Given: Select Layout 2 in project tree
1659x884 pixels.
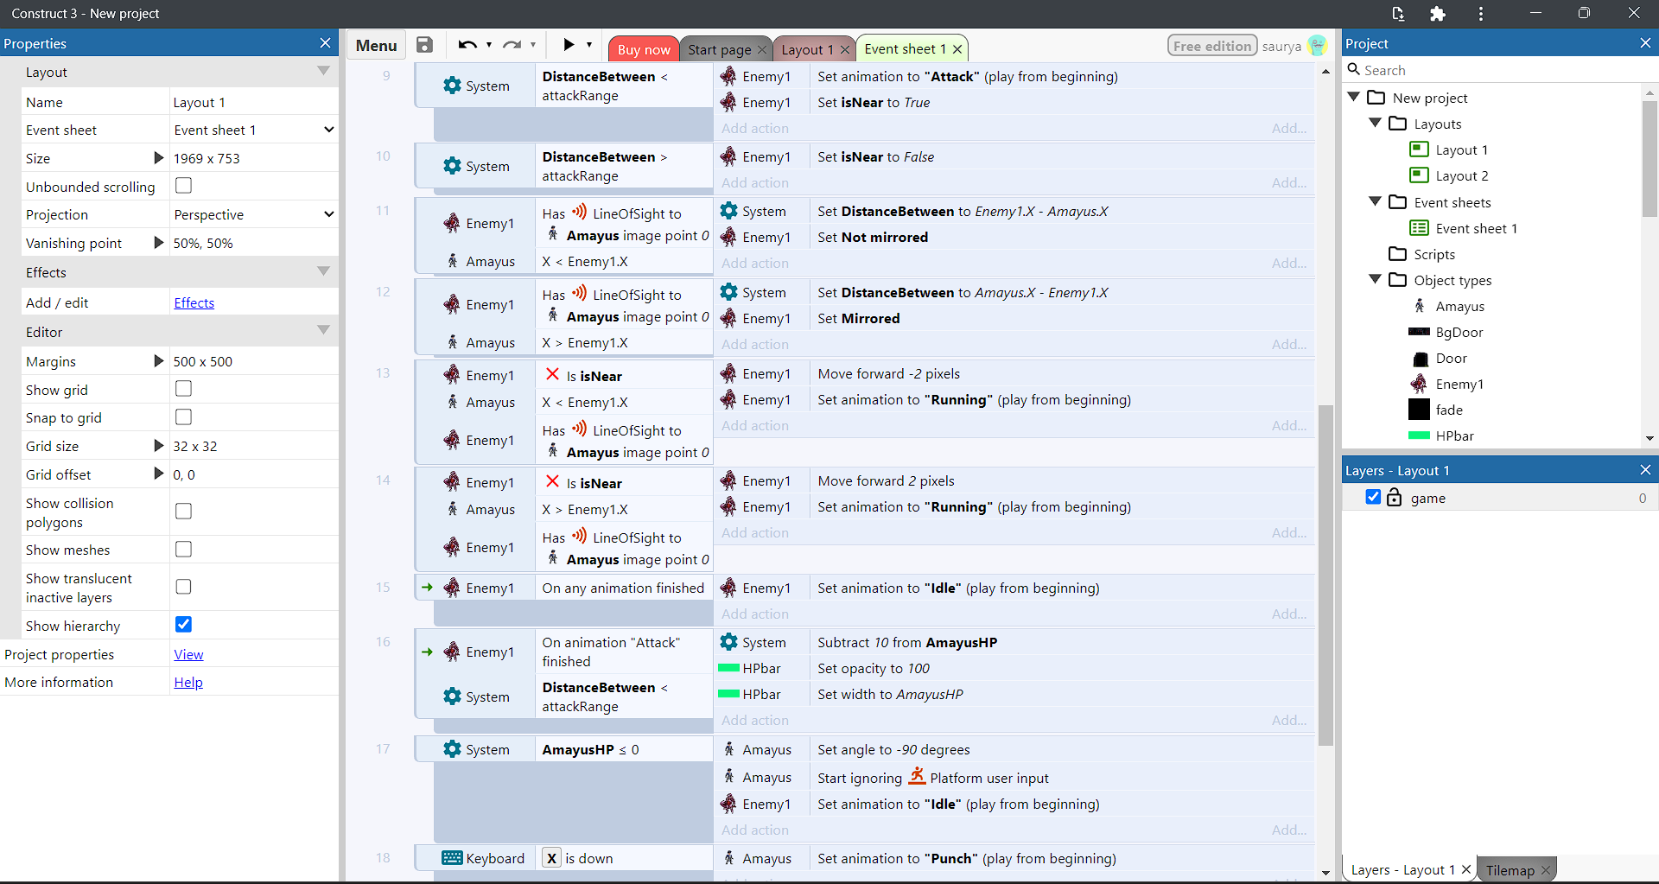Looking at the screenshot, I should pos(1462,175).
